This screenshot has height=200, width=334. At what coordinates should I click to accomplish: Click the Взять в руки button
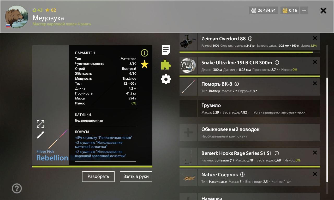(136, 176)
